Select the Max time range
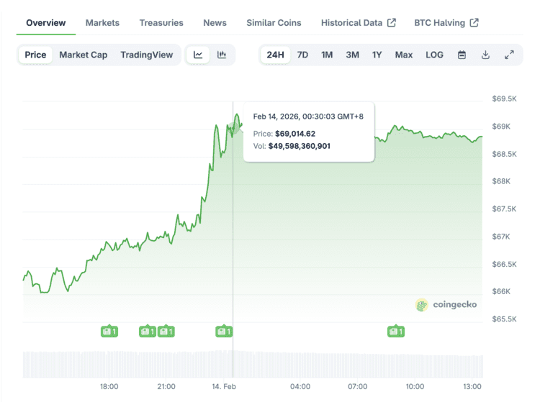Image resolution: width=540 pixels, height=402 pixels. coord(404,55)
